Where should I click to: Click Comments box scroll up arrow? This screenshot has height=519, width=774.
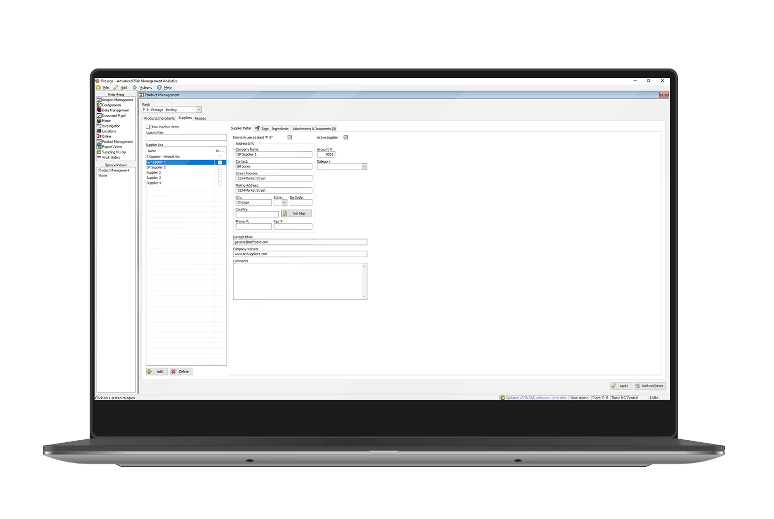[364, 267]
